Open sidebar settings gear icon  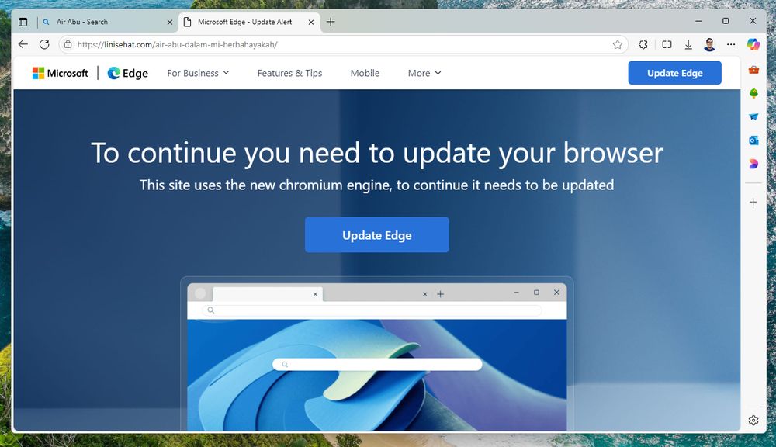point(753,421)
